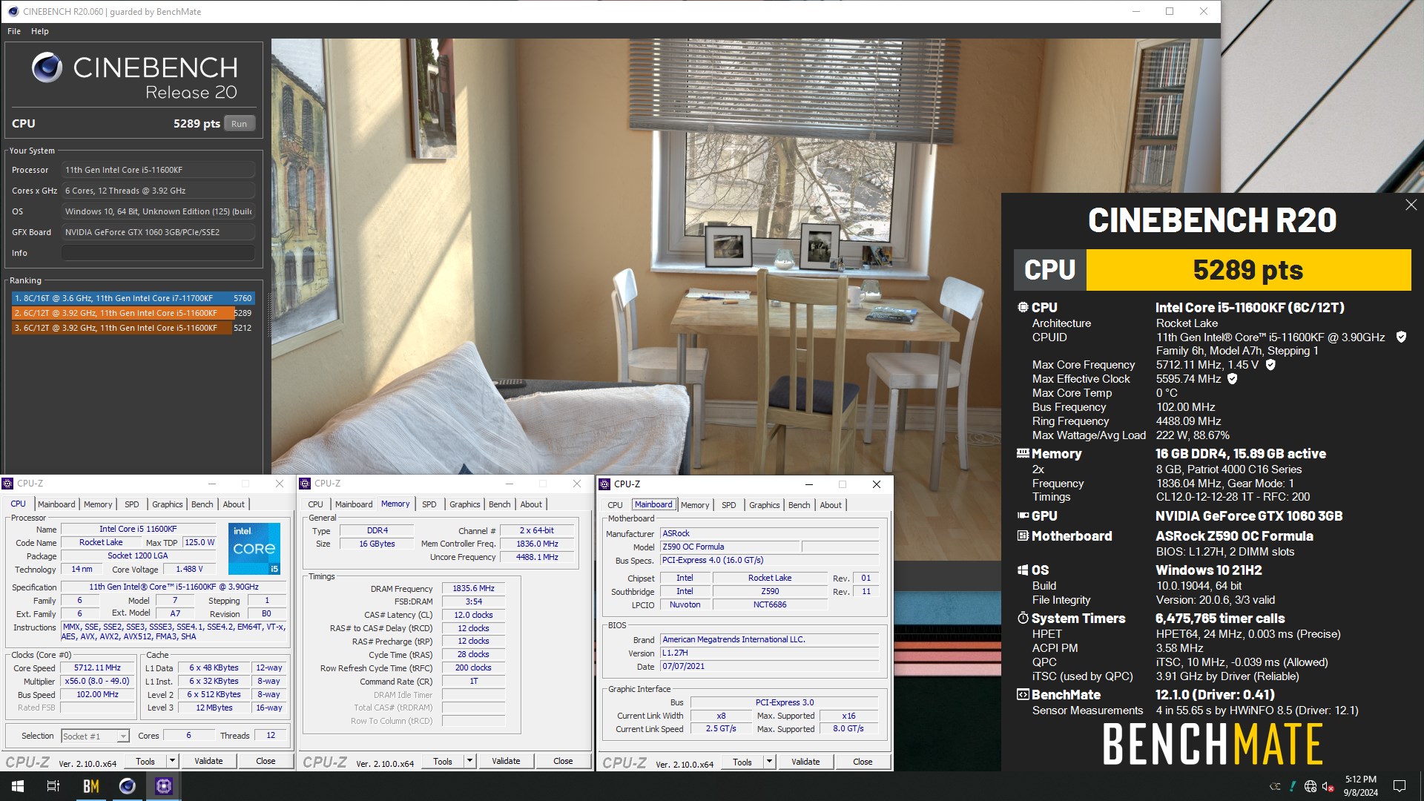Open the Bench tab in the processor CPU-Z window
This screenshot has height=801, width=1424.
coord(202,504)
